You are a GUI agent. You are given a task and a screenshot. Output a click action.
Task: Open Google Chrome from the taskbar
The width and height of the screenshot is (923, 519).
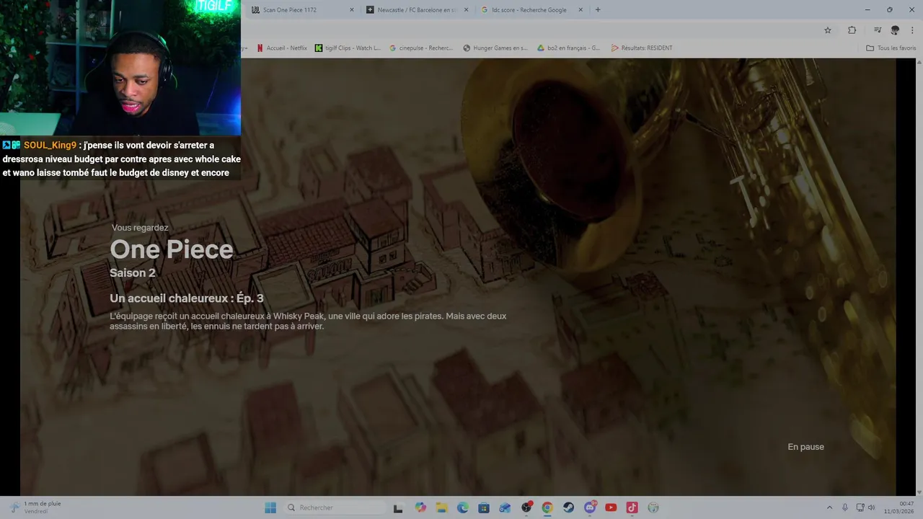(547, 507)
